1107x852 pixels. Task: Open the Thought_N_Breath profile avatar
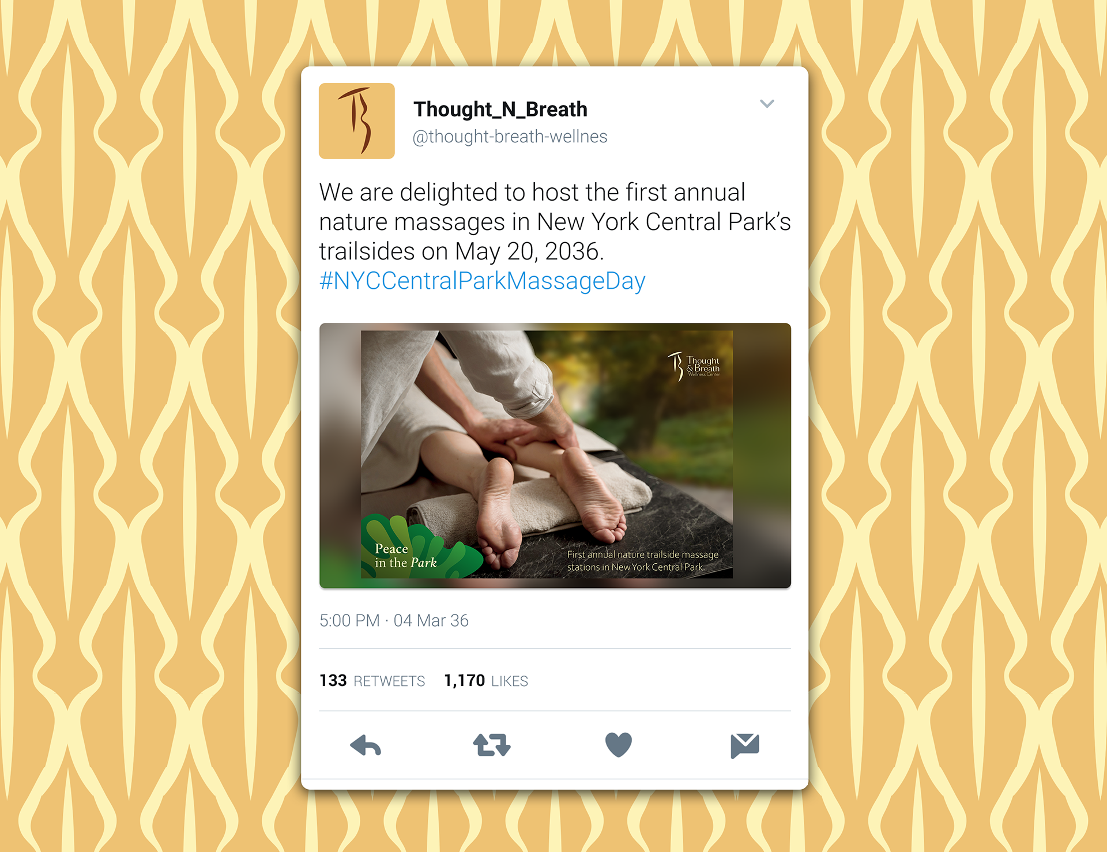pyautogui.click(x=357, y=121)
